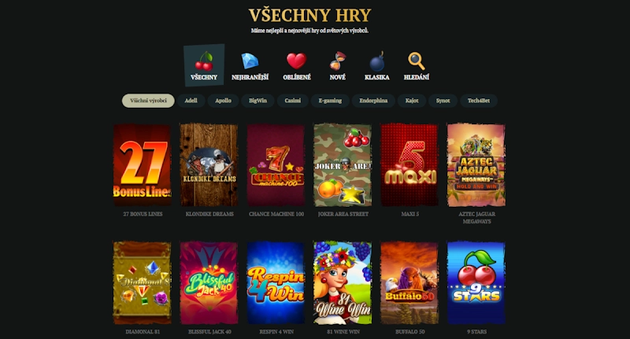Click the 9 Stars game title link
Screen dimensions: 630x339
(x=477, y=332)
